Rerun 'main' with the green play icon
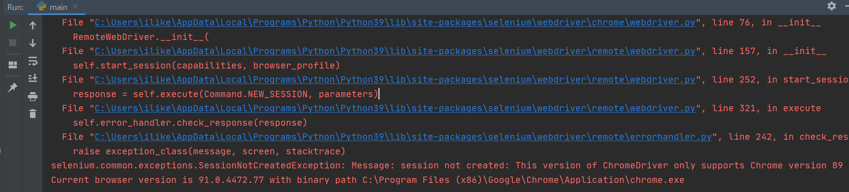 click(x=13, y=25)
